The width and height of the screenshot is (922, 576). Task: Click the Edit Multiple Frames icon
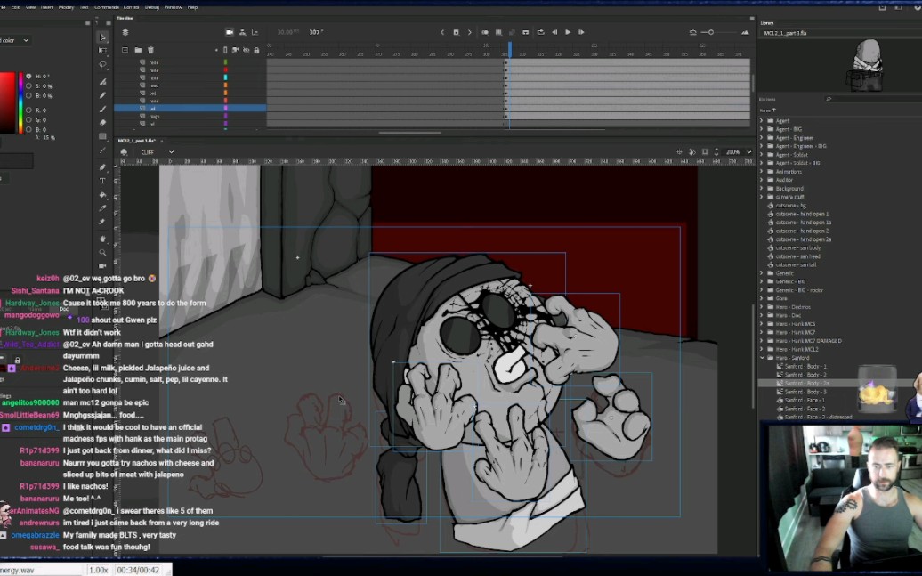coord(498,32)
